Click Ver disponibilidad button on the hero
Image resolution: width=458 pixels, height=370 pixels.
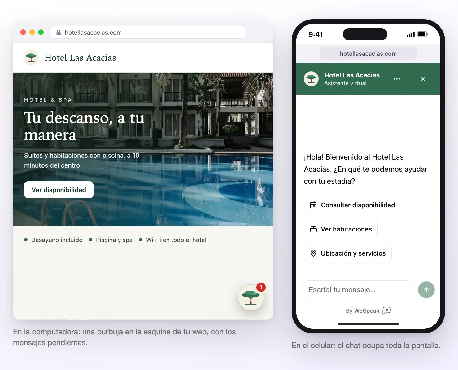pos(59,190)
